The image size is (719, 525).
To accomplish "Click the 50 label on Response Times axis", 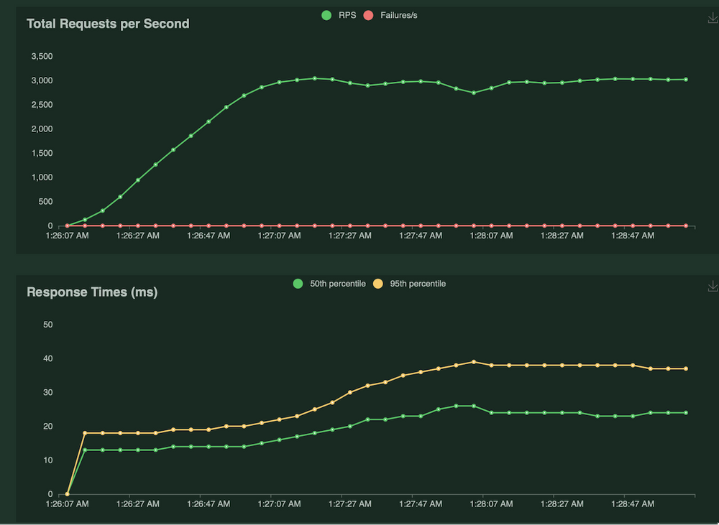I will [x=48, y=325].
